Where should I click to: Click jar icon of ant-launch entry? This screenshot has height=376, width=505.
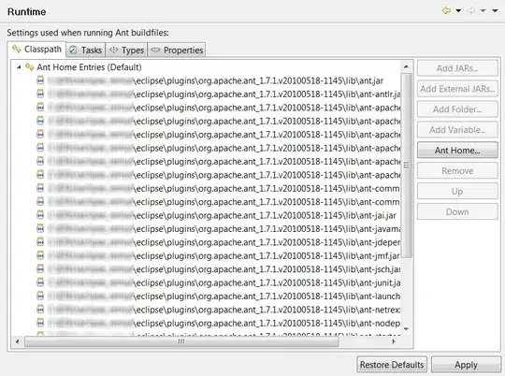pos(40,296)
